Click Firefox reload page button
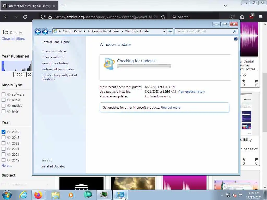Viewport: 267px width, 200px height. click(x=25, y=17)
